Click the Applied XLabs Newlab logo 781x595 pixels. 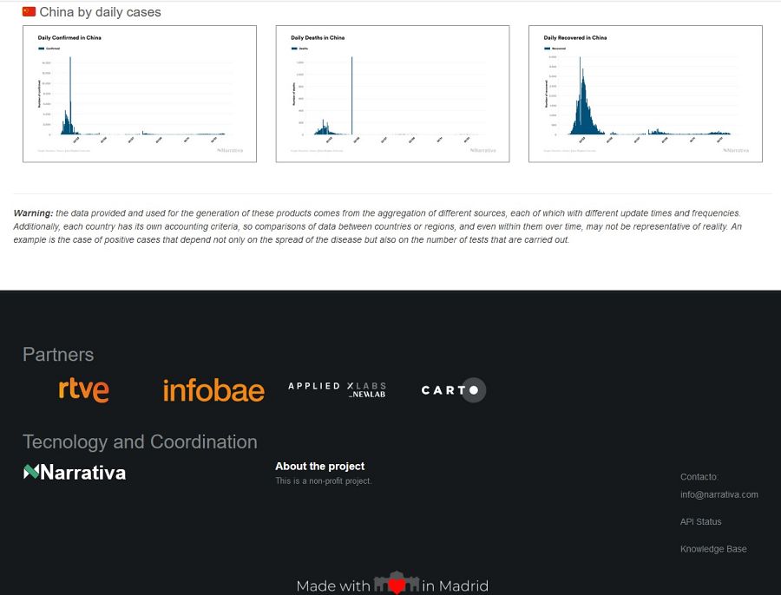point(337,389)
